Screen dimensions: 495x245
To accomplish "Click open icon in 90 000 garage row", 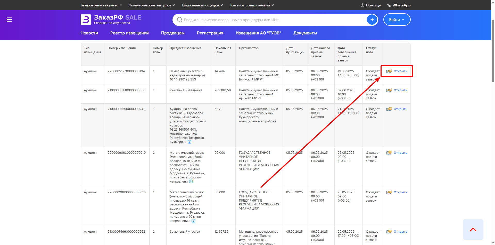I will 389,153.
